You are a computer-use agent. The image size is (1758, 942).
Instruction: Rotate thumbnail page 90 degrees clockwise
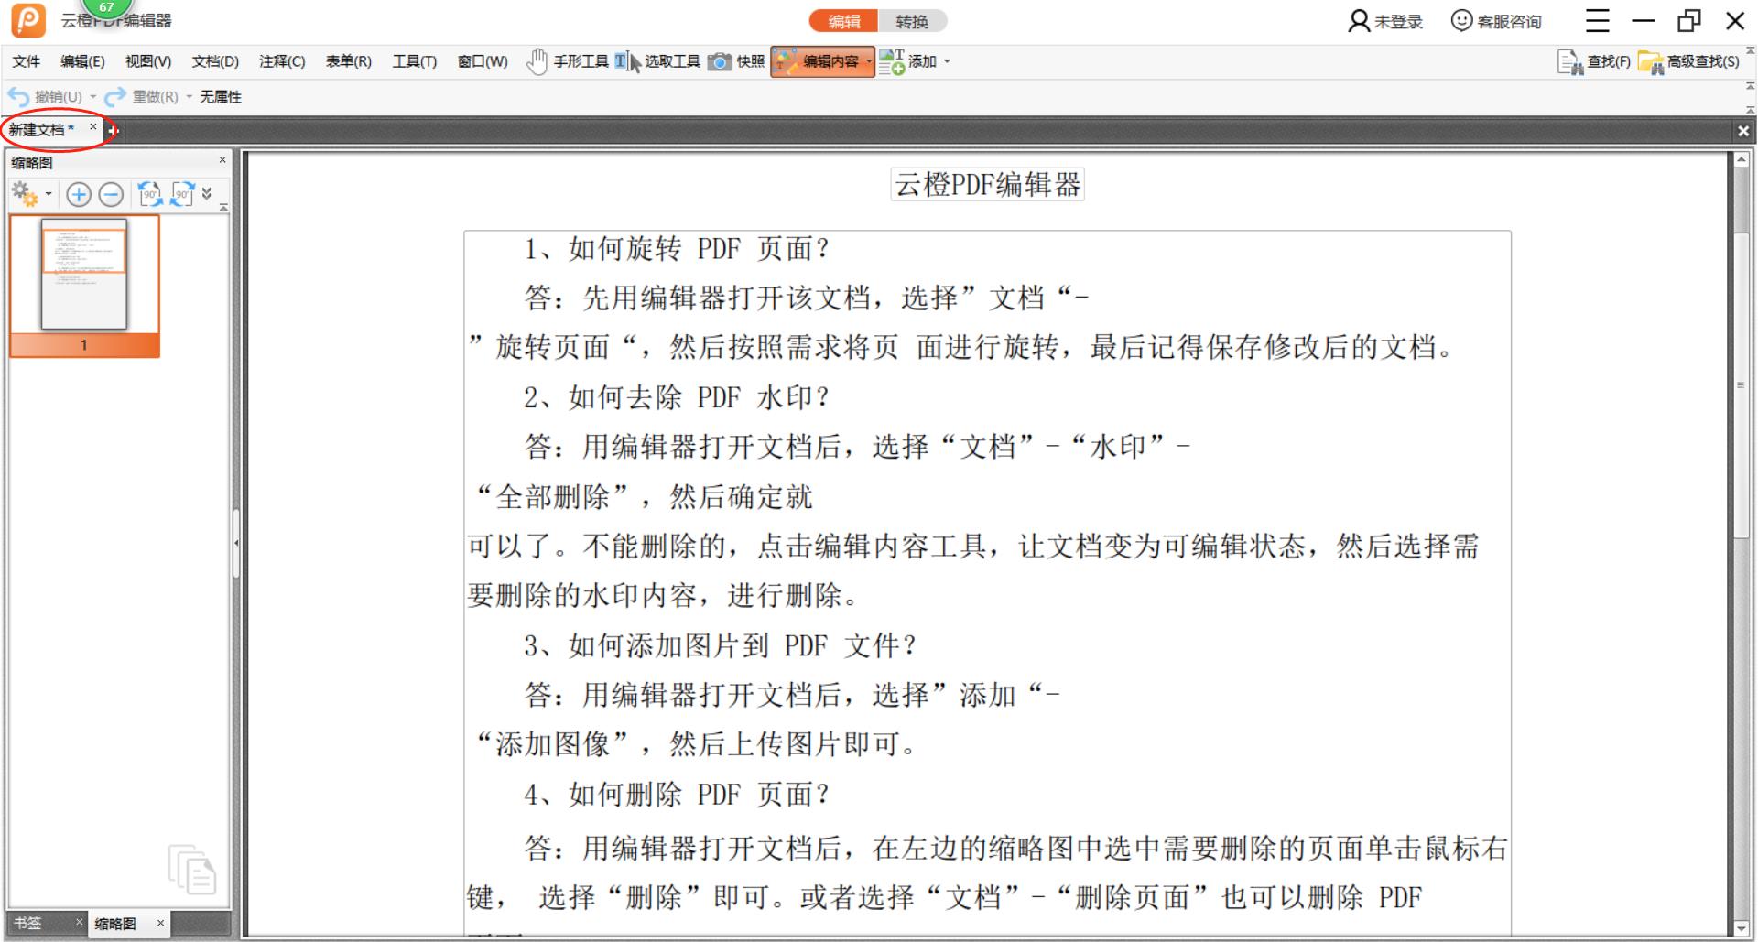[x=180, y=194]
